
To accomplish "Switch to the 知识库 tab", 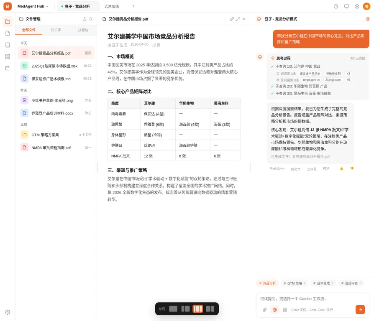I will pyautogui.click(x=56, y=30).
